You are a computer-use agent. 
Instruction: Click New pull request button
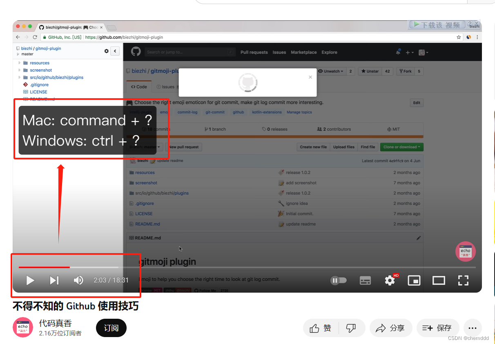tap(184, 147)
